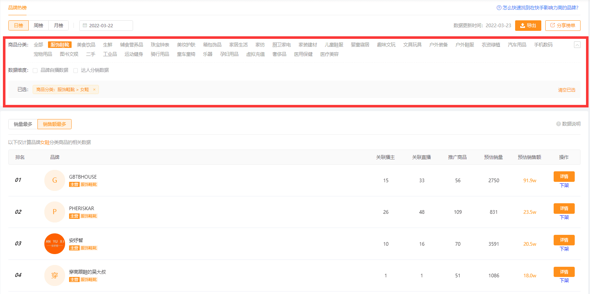Select 美食饮品 category
590x294 pixels.
pyautogui.click(x=86, y=45)
